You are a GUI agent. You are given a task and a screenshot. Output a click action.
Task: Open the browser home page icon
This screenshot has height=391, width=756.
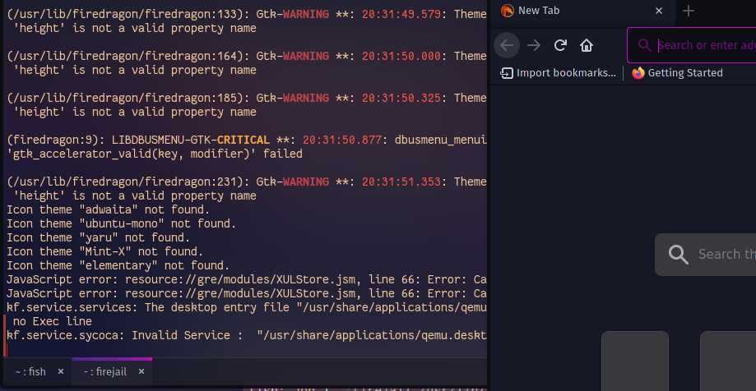[x=587, y=45]
